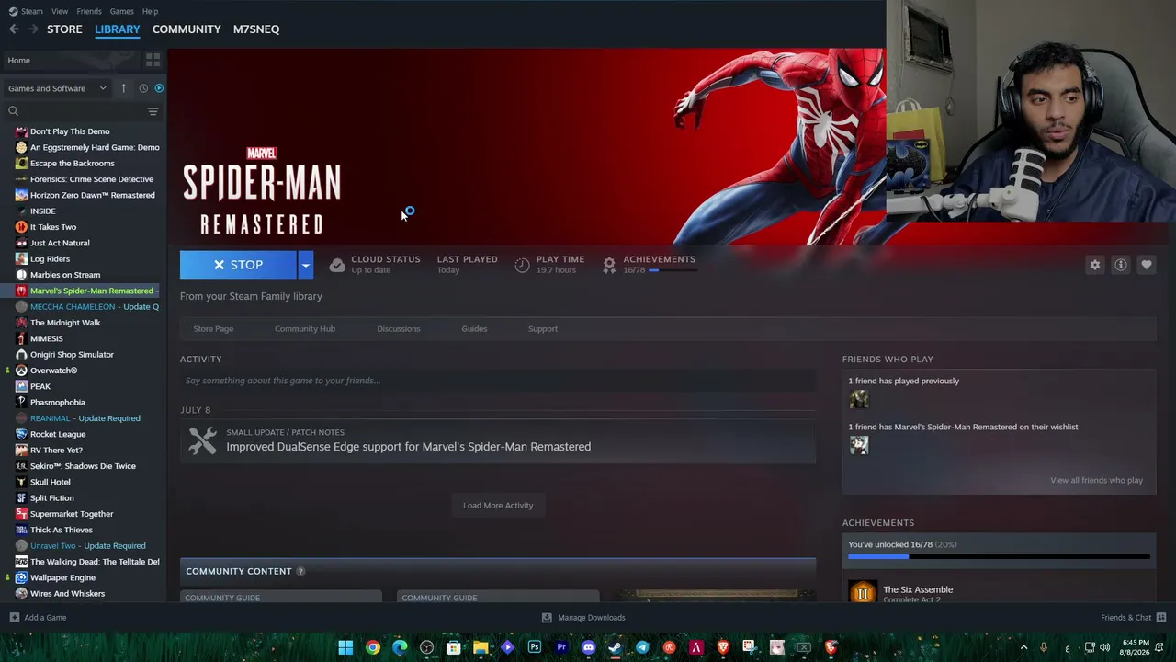Open Photoshop from the taskbar
Viewport: 1176px width, 662px height.
click(534, 647)
